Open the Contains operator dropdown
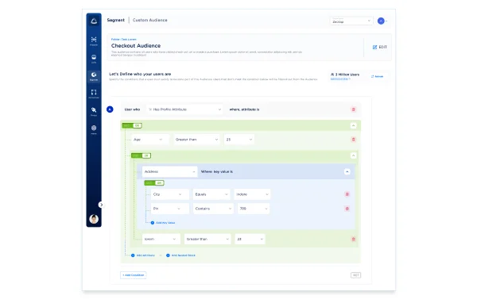Screen dimensions: 477x299 pos(213,209)
